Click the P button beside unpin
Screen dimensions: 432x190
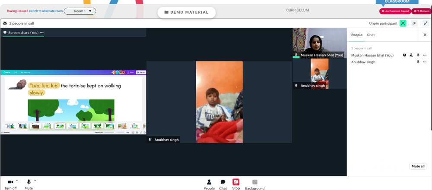point(414,23)
